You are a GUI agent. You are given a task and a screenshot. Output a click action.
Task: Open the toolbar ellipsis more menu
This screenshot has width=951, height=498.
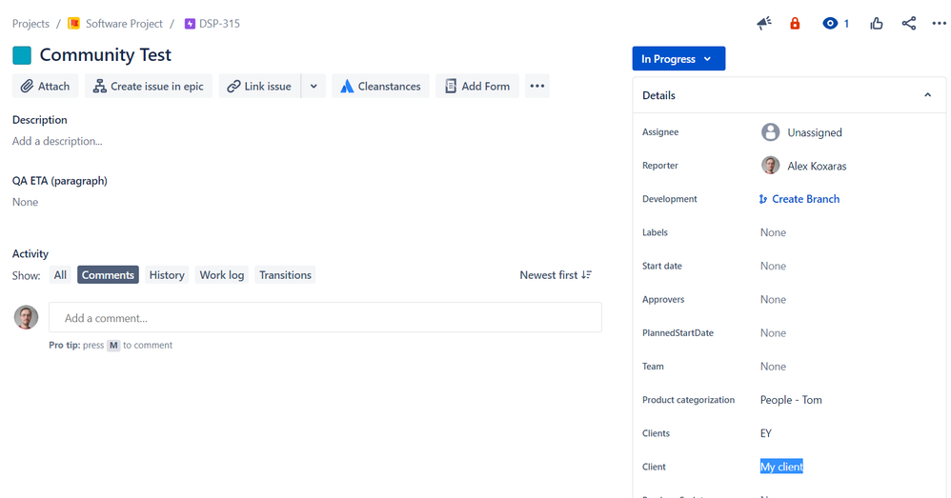tap(537, 86)
